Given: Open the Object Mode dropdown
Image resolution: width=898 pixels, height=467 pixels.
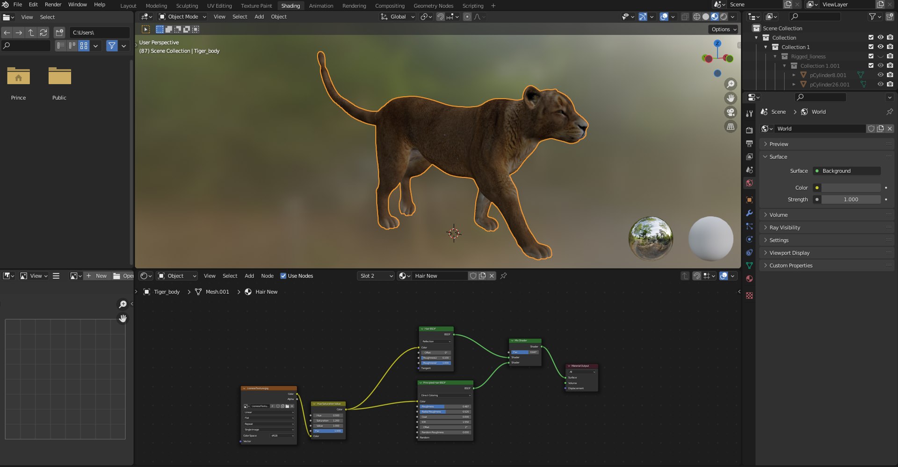Looking at the screenshot, I should coord(182,17).
